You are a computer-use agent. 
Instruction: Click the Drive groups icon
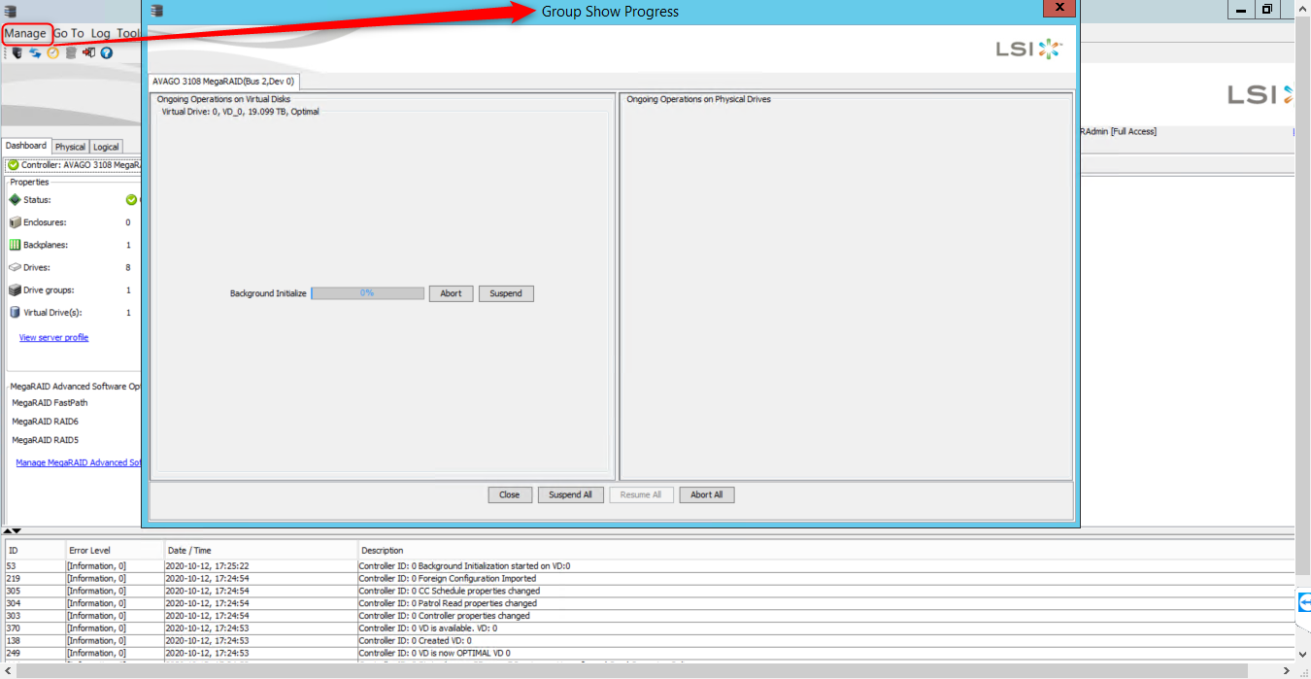tap(15, 289)
